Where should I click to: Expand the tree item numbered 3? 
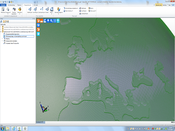click(x=3, y=39)
